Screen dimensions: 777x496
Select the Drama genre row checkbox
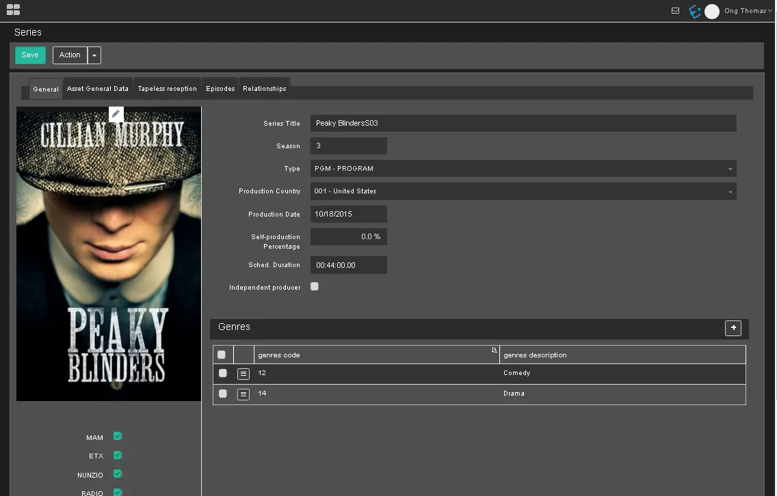pos(222,394)
